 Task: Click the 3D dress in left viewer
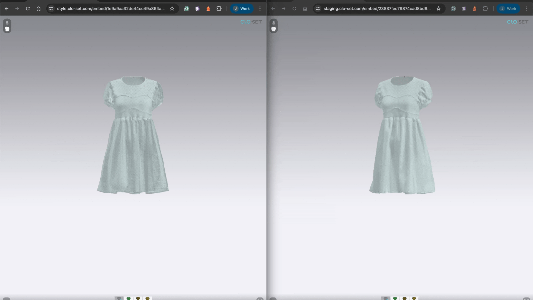click(133, 135)
